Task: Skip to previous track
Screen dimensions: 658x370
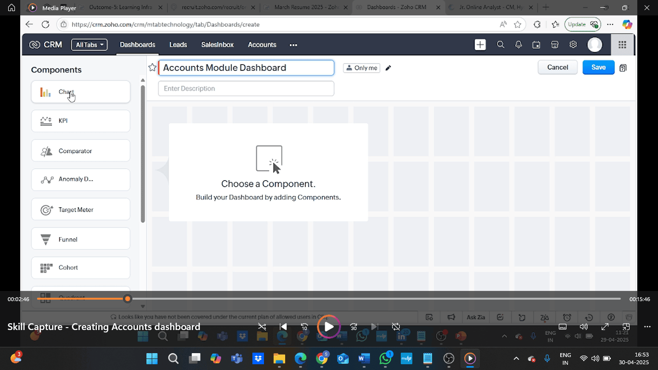Action: (x=283, y=327)
